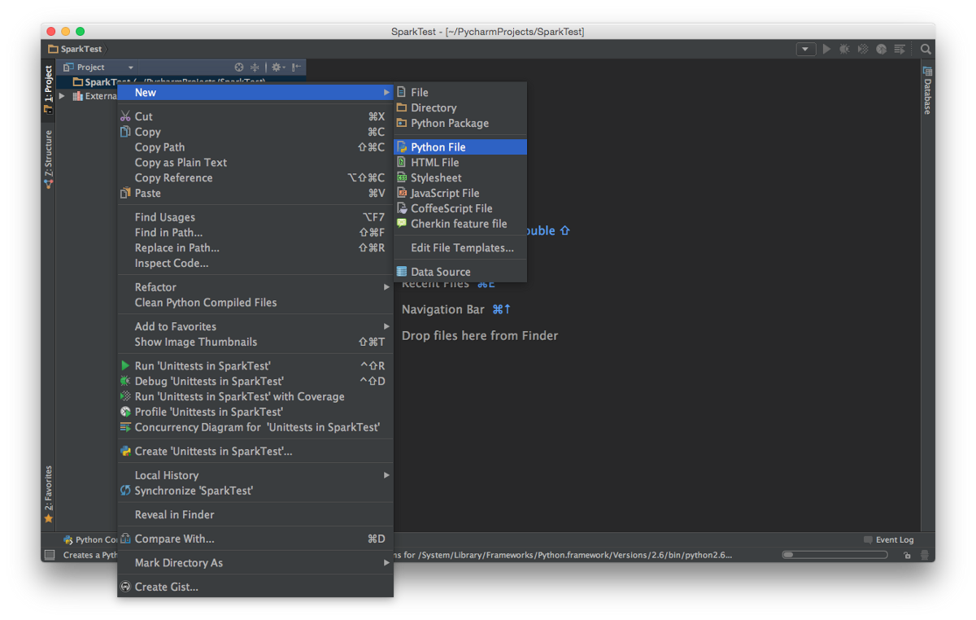
Task: Click the SparkTest breadcrumb in navigation bar
Action: [76, 49]
